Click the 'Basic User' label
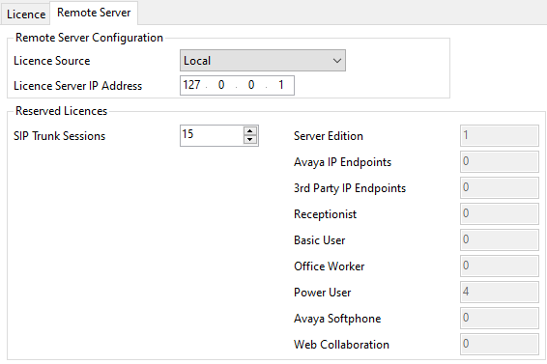Screen dimensions: 547x364 click(320, 240)
